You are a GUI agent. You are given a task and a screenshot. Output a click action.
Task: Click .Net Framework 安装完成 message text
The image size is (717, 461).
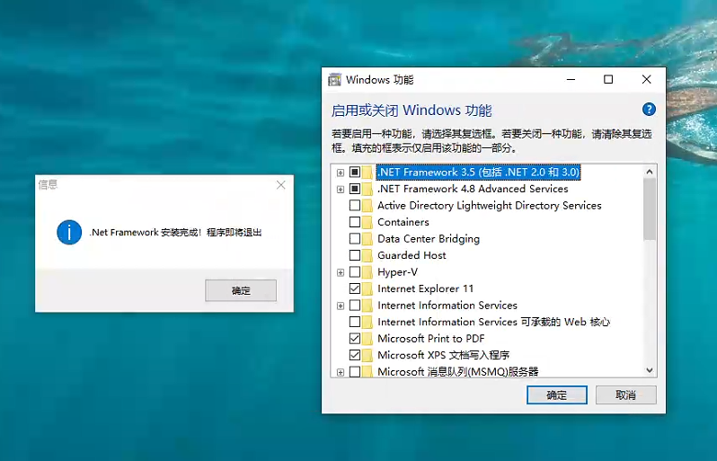click(x=175, y=233)
